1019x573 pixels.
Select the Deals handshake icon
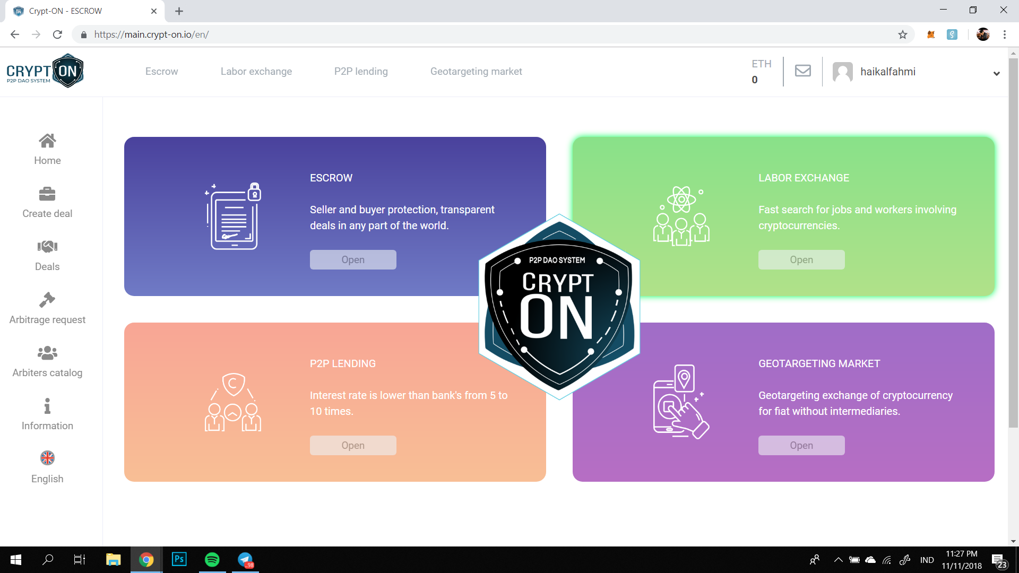click(x=47, y=246)
